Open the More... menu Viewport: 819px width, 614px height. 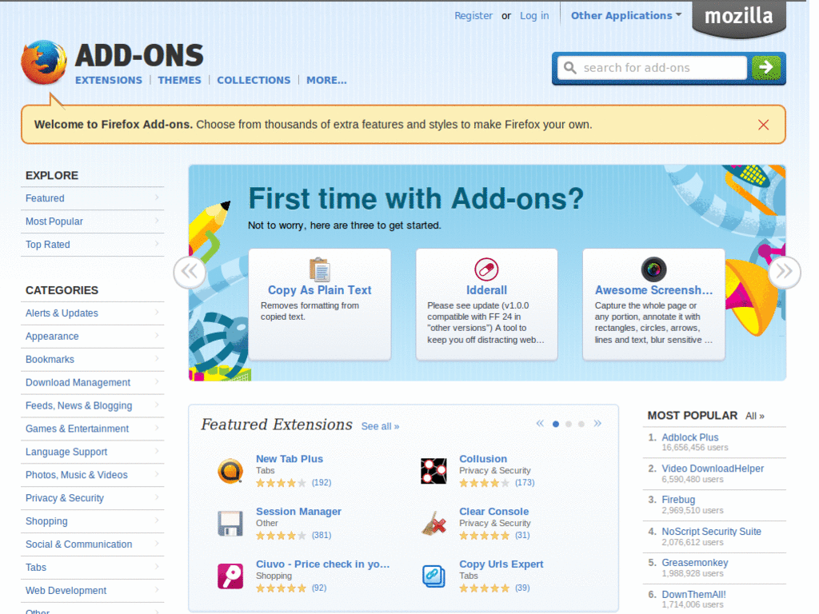(x=326, y=80)
